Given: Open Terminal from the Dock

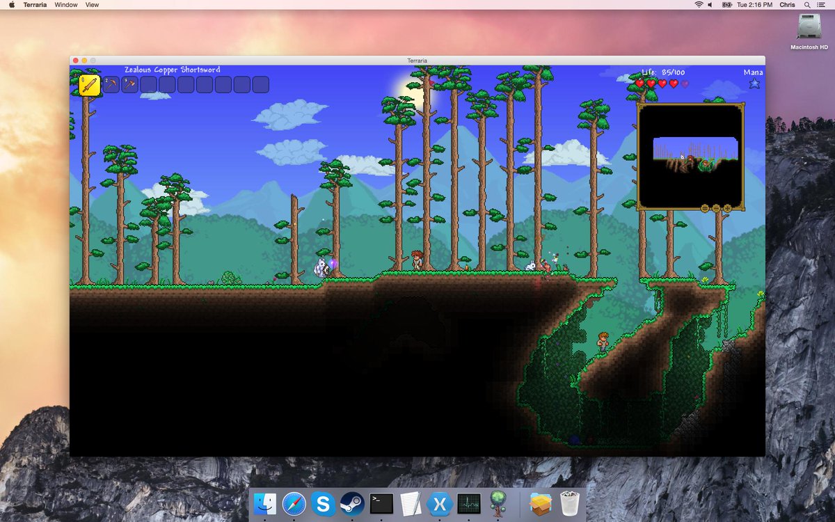Looking at the screenshot, I should pyautogui.click(x=381, y=503).
